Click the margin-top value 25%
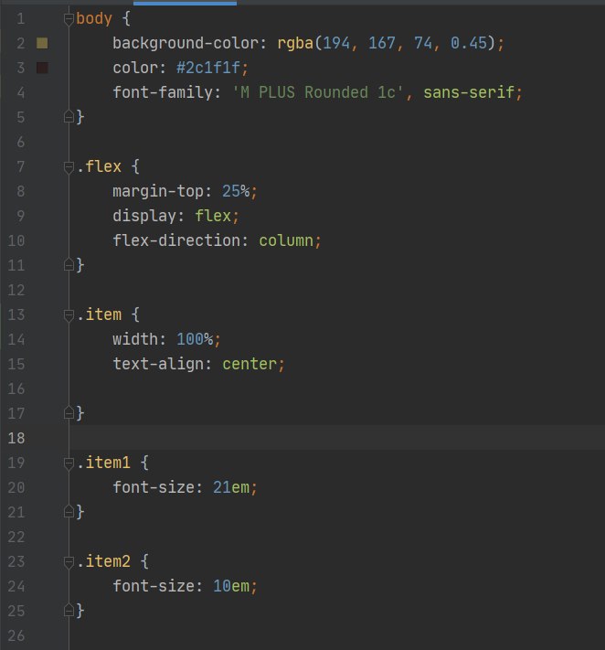 (236, 191)
